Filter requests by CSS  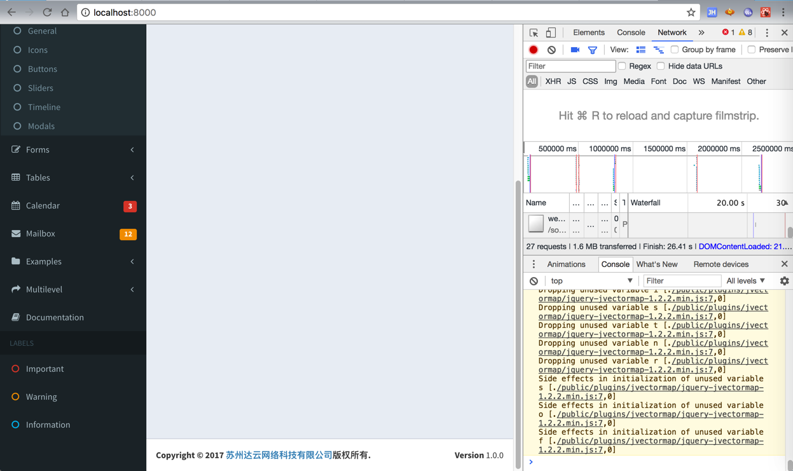pos(590,81)
